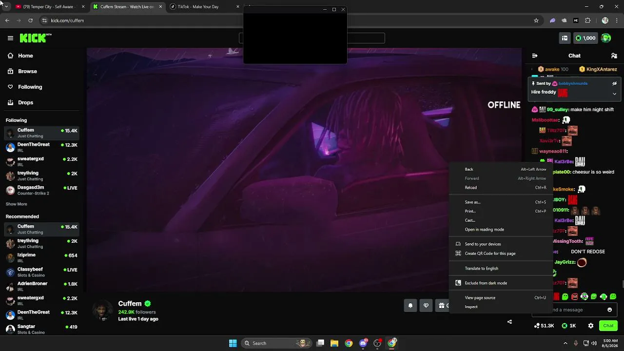Open File Explorer from taskbar
The width and height of the screenshot is (624, 351).
click(x=334, y=343)
